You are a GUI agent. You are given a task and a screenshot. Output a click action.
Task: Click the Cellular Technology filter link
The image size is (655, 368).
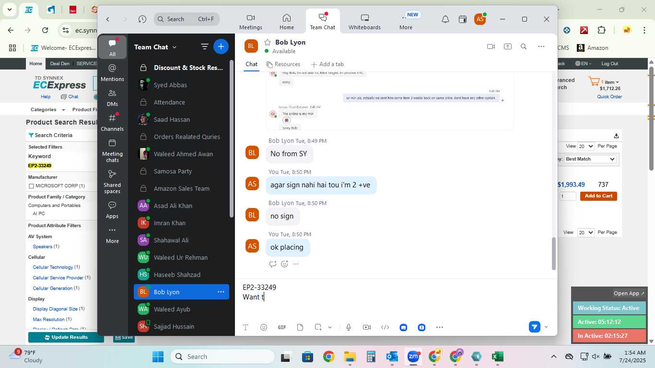[53, 267]
